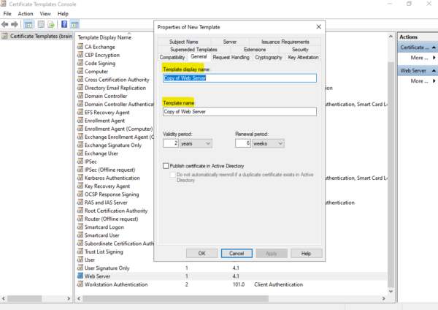This screenshot has height=310, width=438.
Task: Collapse the Certificate actions section
Action: coord(434,48)
